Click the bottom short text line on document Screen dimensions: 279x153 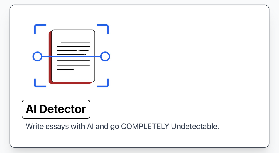(66, 69)
